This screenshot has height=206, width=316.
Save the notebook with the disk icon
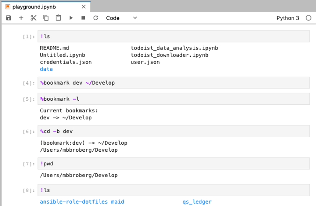[x=8, y=18]
